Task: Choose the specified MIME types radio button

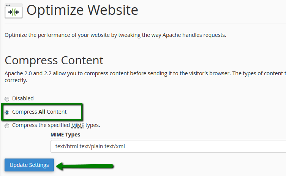Action: pos(7,125)
